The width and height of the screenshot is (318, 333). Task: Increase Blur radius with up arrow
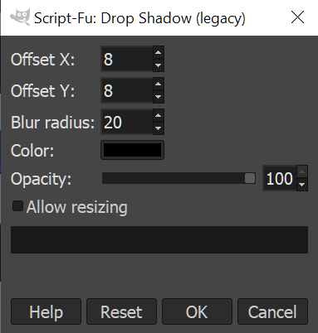tap(159, 116)
